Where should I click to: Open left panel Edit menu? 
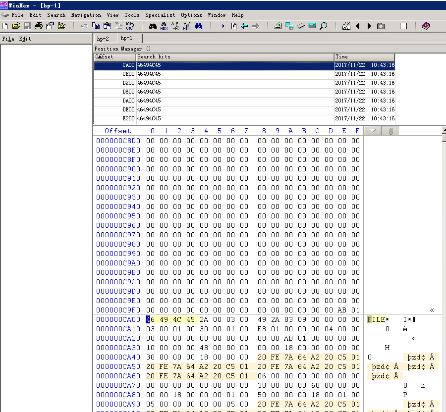tap(25, 39)
